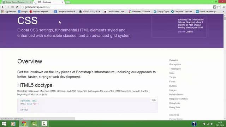Open the Uygulamalar apps shortcut

point(8,12)
